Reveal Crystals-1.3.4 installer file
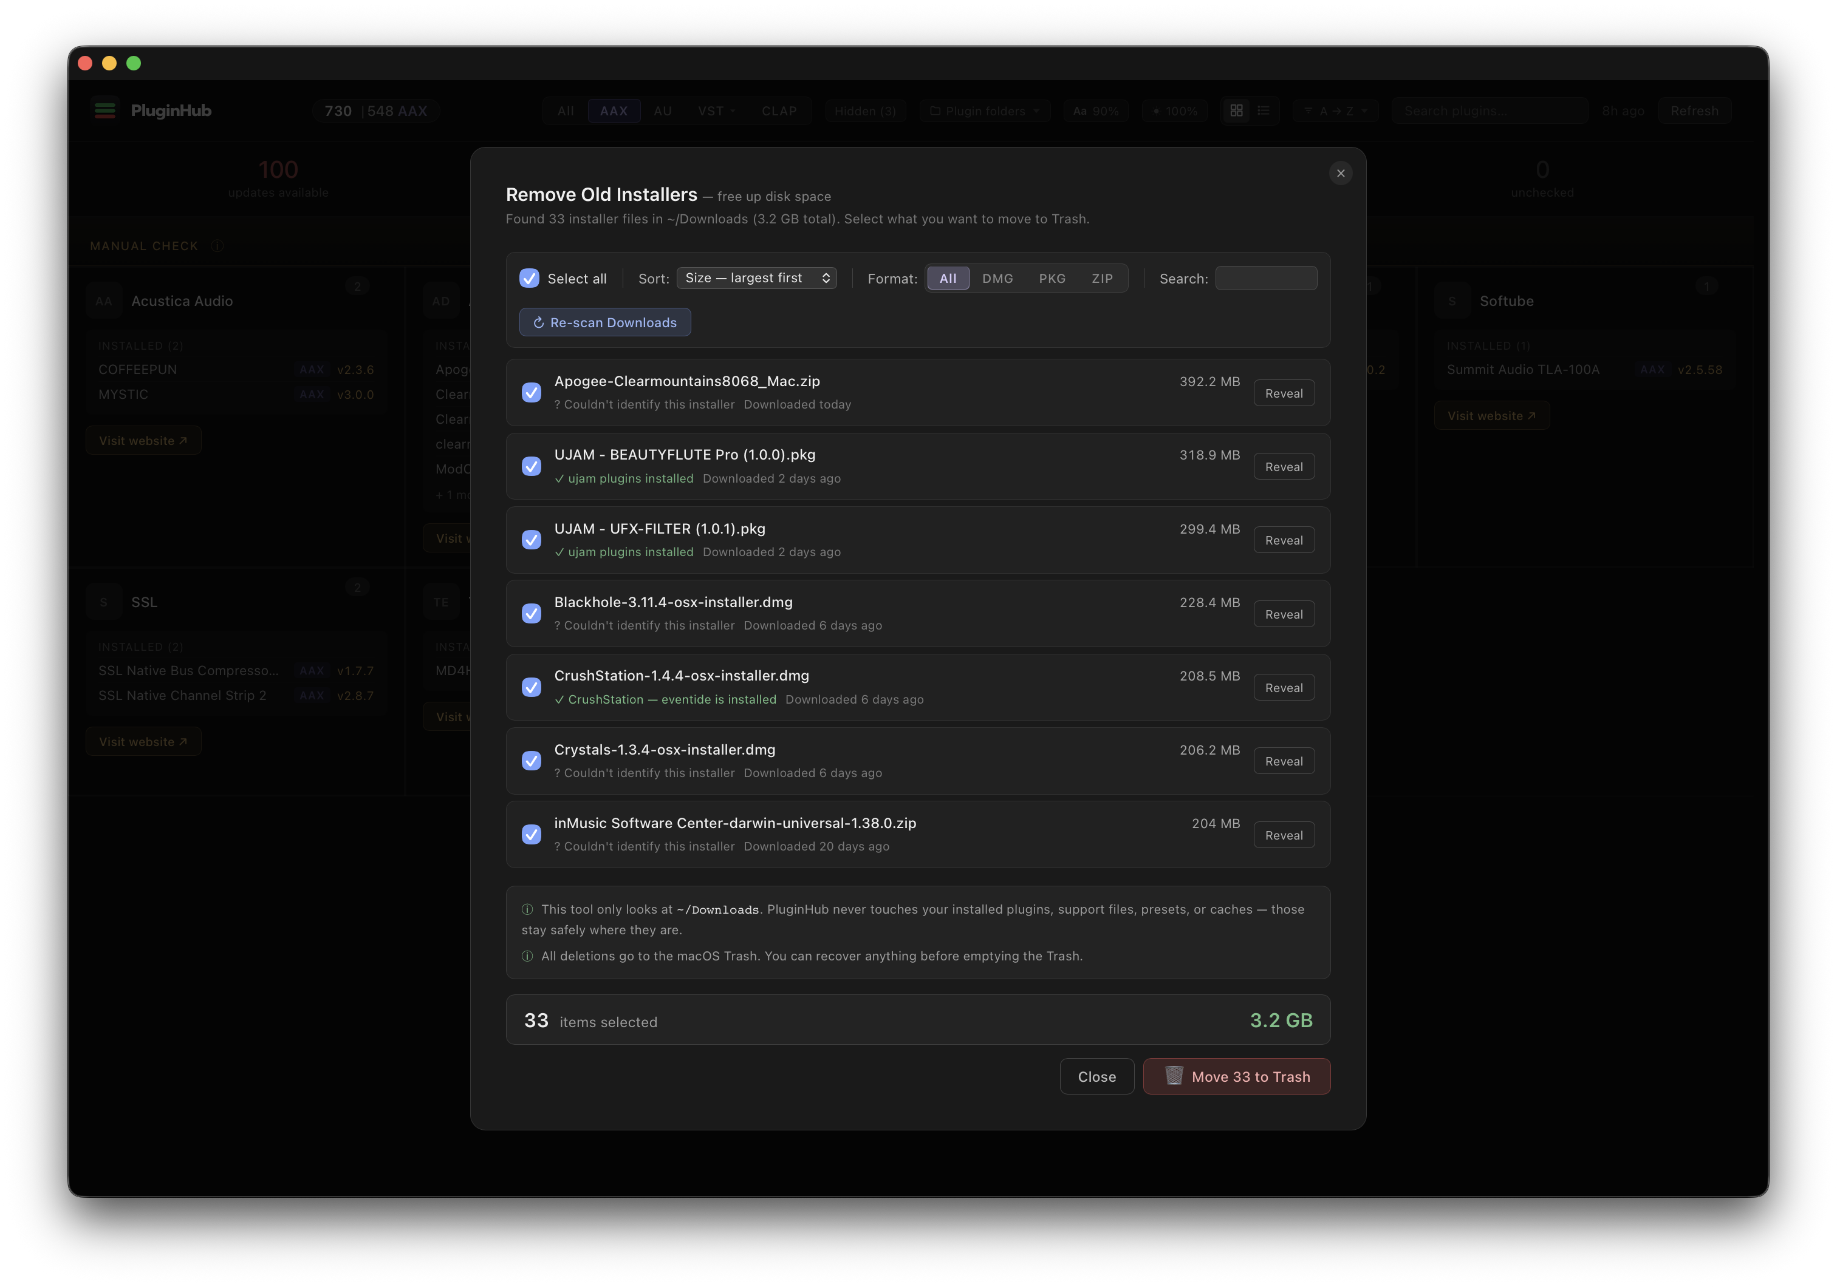 (x=1284, y=761)
